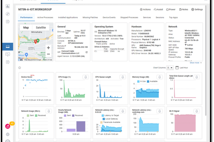214x142 pixels.
Task: Open the Last Hour calendar range picker
Action: coord(182,68)
